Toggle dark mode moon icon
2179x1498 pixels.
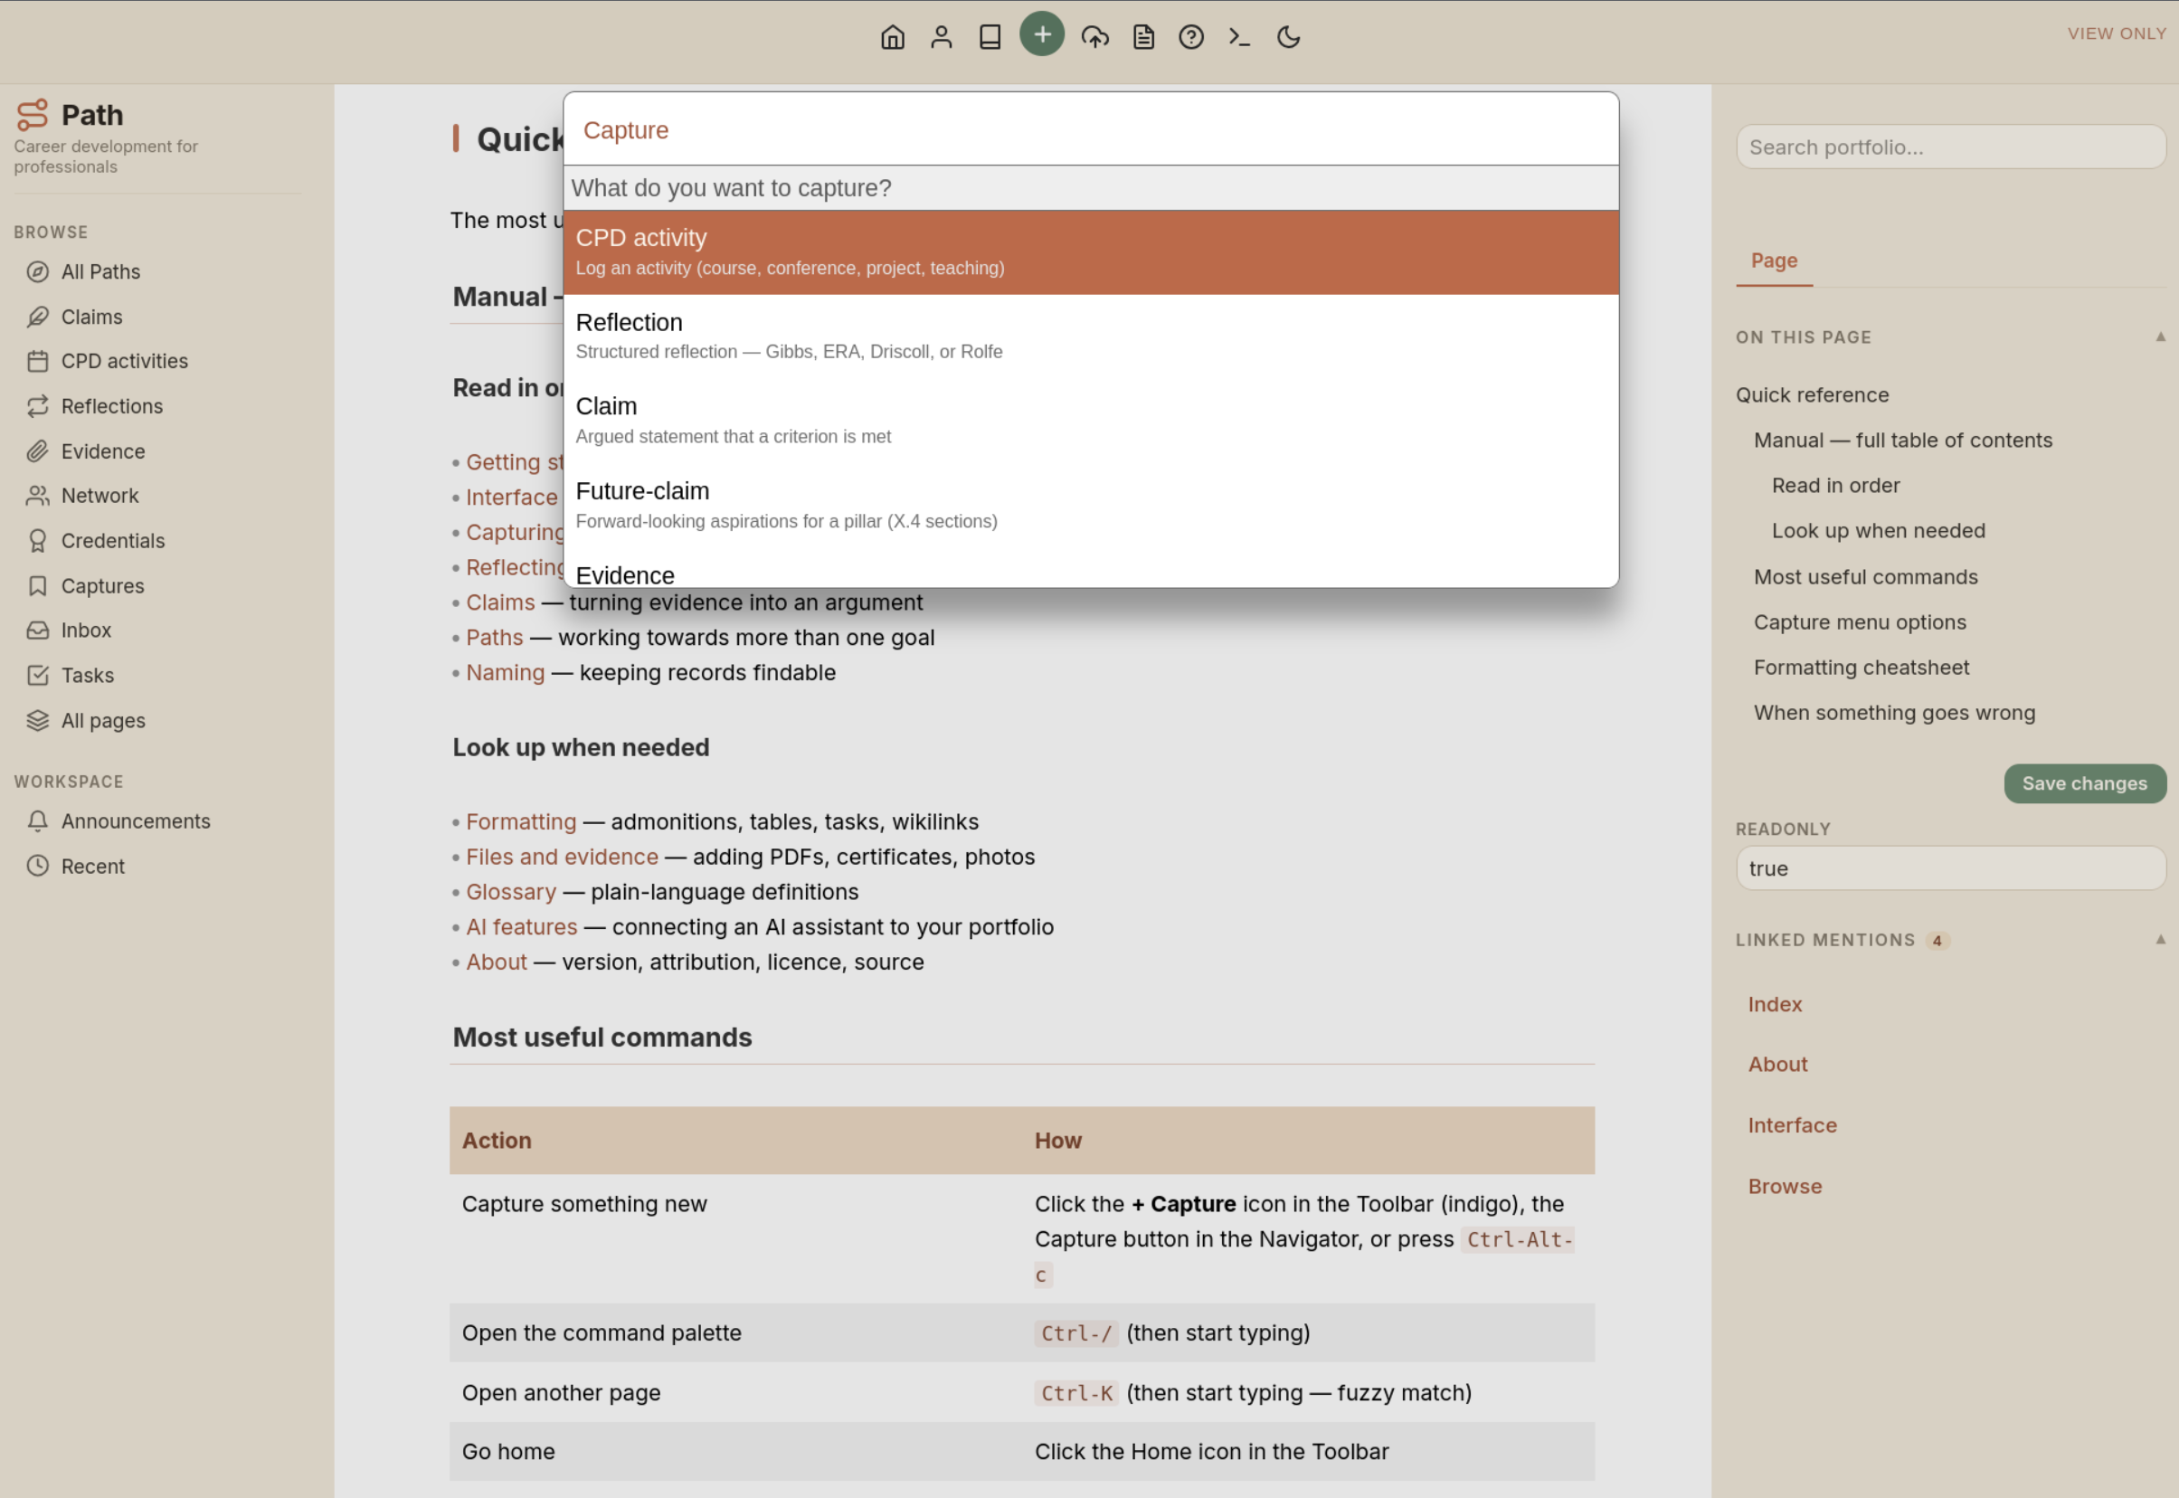point(1288,36)
